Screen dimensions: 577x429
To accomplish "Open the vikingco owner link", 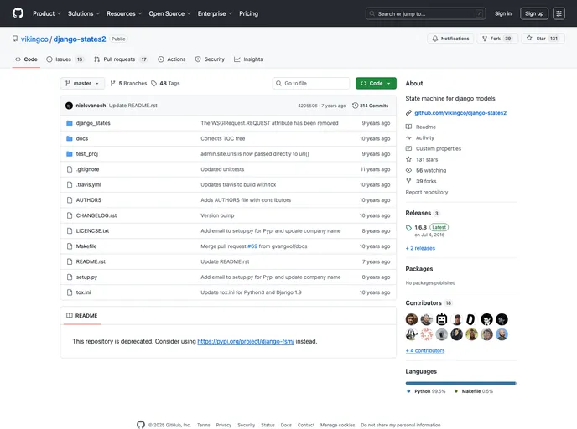I will point(34,39).
